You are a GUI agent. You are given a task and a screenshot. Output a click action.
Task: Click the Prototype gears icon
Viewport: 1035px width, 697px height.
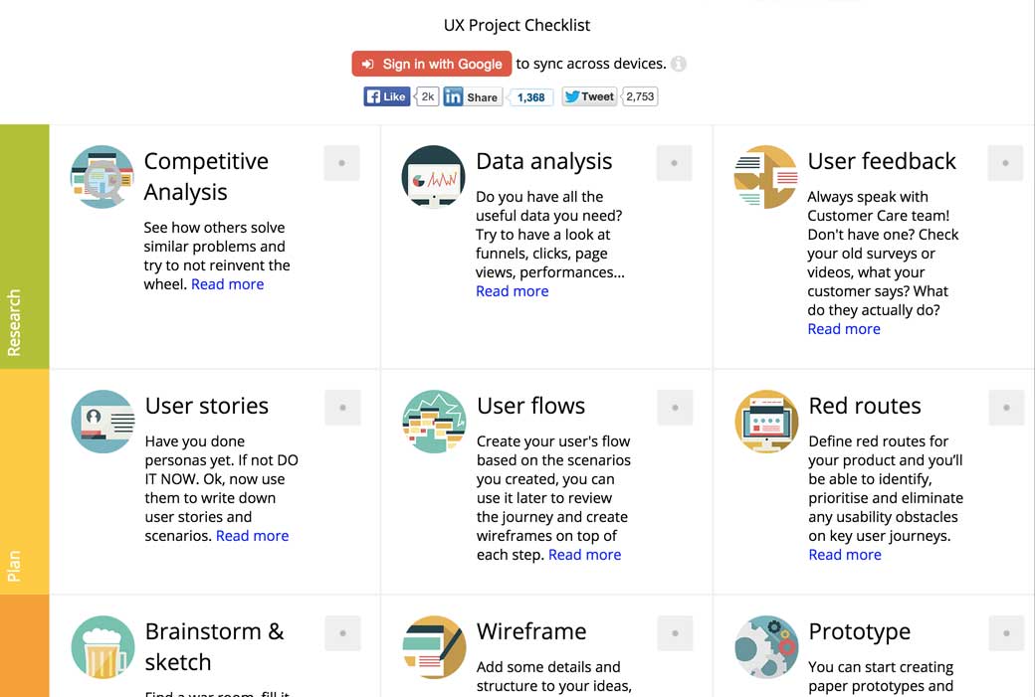pos(765,646)
